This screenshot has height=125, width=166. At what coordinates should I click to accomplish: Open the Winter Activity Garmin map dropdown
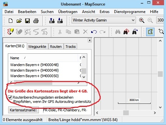(104, 20)
